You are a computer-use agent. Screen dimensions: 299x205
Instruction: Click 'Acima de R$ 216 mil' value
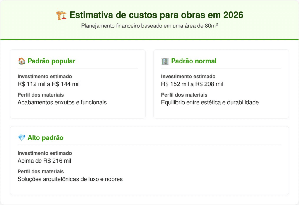pos(44,161)
